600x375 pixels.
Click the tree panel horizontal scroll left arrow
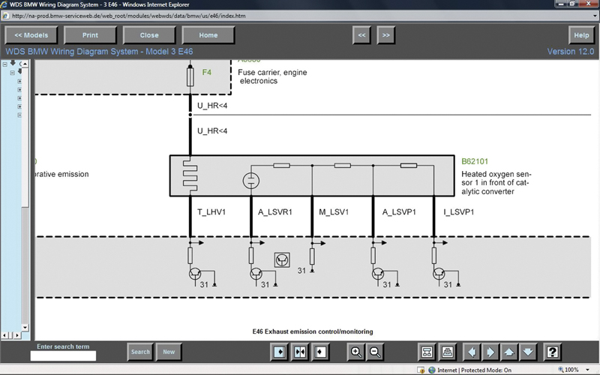pyautogui.click(x=5, y=335)
